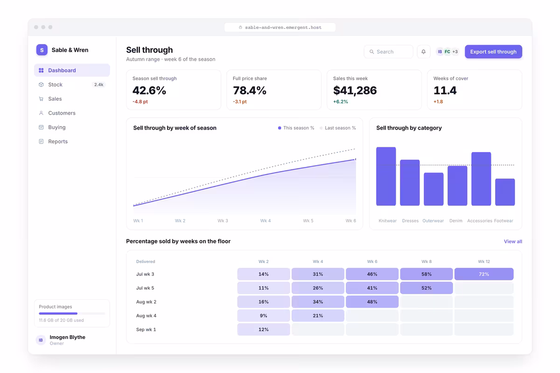560x373 pixels.
Task: Click the Reports document icon
Action: click(x=41, y=141)
